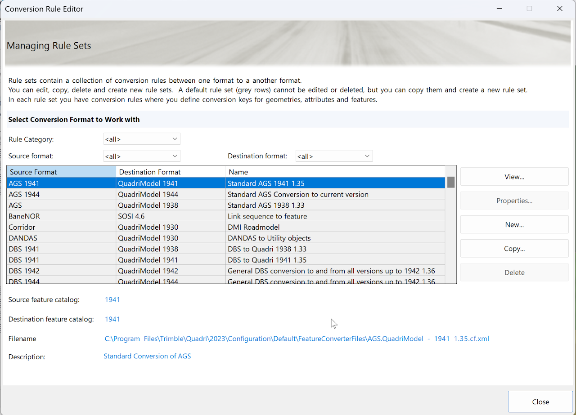The image size is (576, 415).
Task: Select the DANDAS source format row
Action: click(226, 238)
